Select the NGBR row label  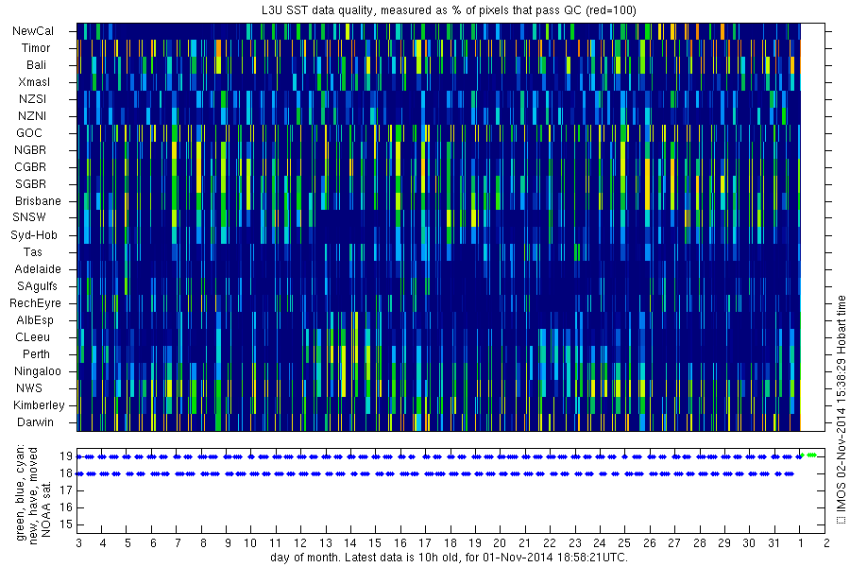coord(30,150)
